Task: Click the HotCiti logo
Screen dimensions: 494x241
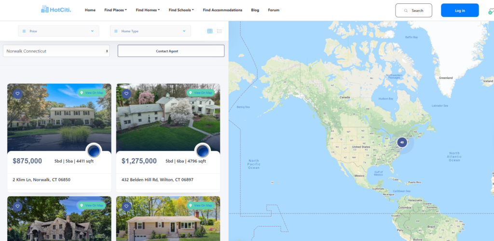Action: pyautogui.click(x=56, y=10)
